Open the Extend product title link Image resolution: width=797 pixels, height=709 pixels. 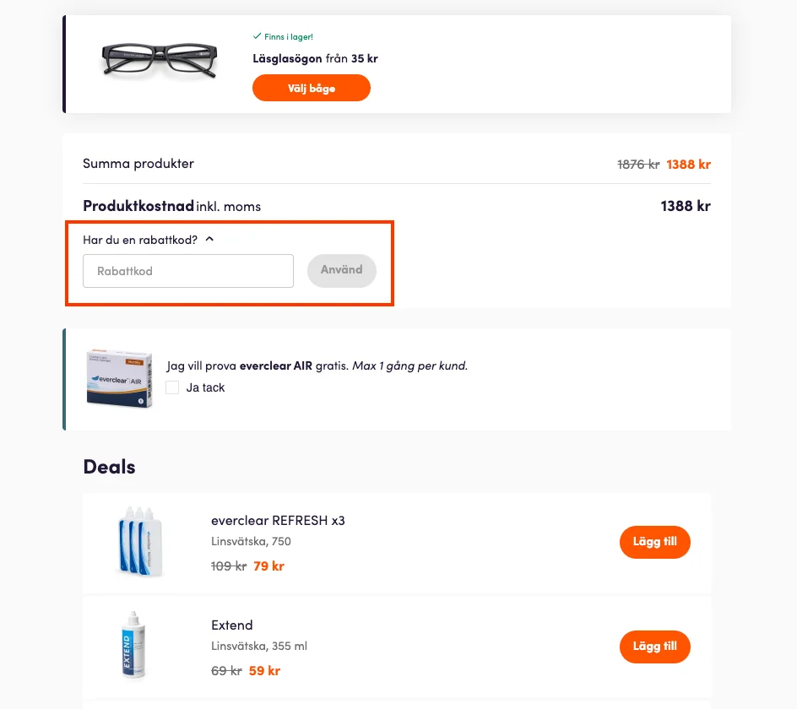click(x=232, y=625)
